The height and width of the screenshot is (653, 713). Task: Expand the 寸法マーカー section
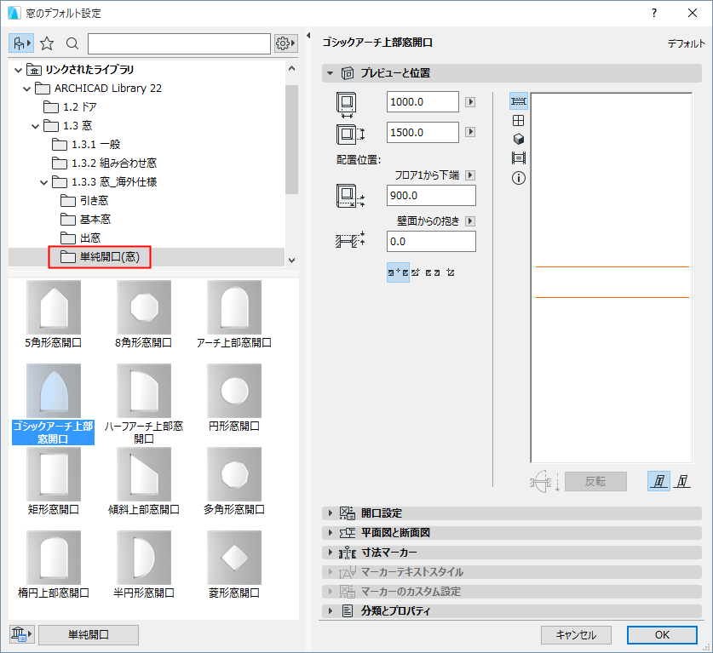(x=512, y=553)
